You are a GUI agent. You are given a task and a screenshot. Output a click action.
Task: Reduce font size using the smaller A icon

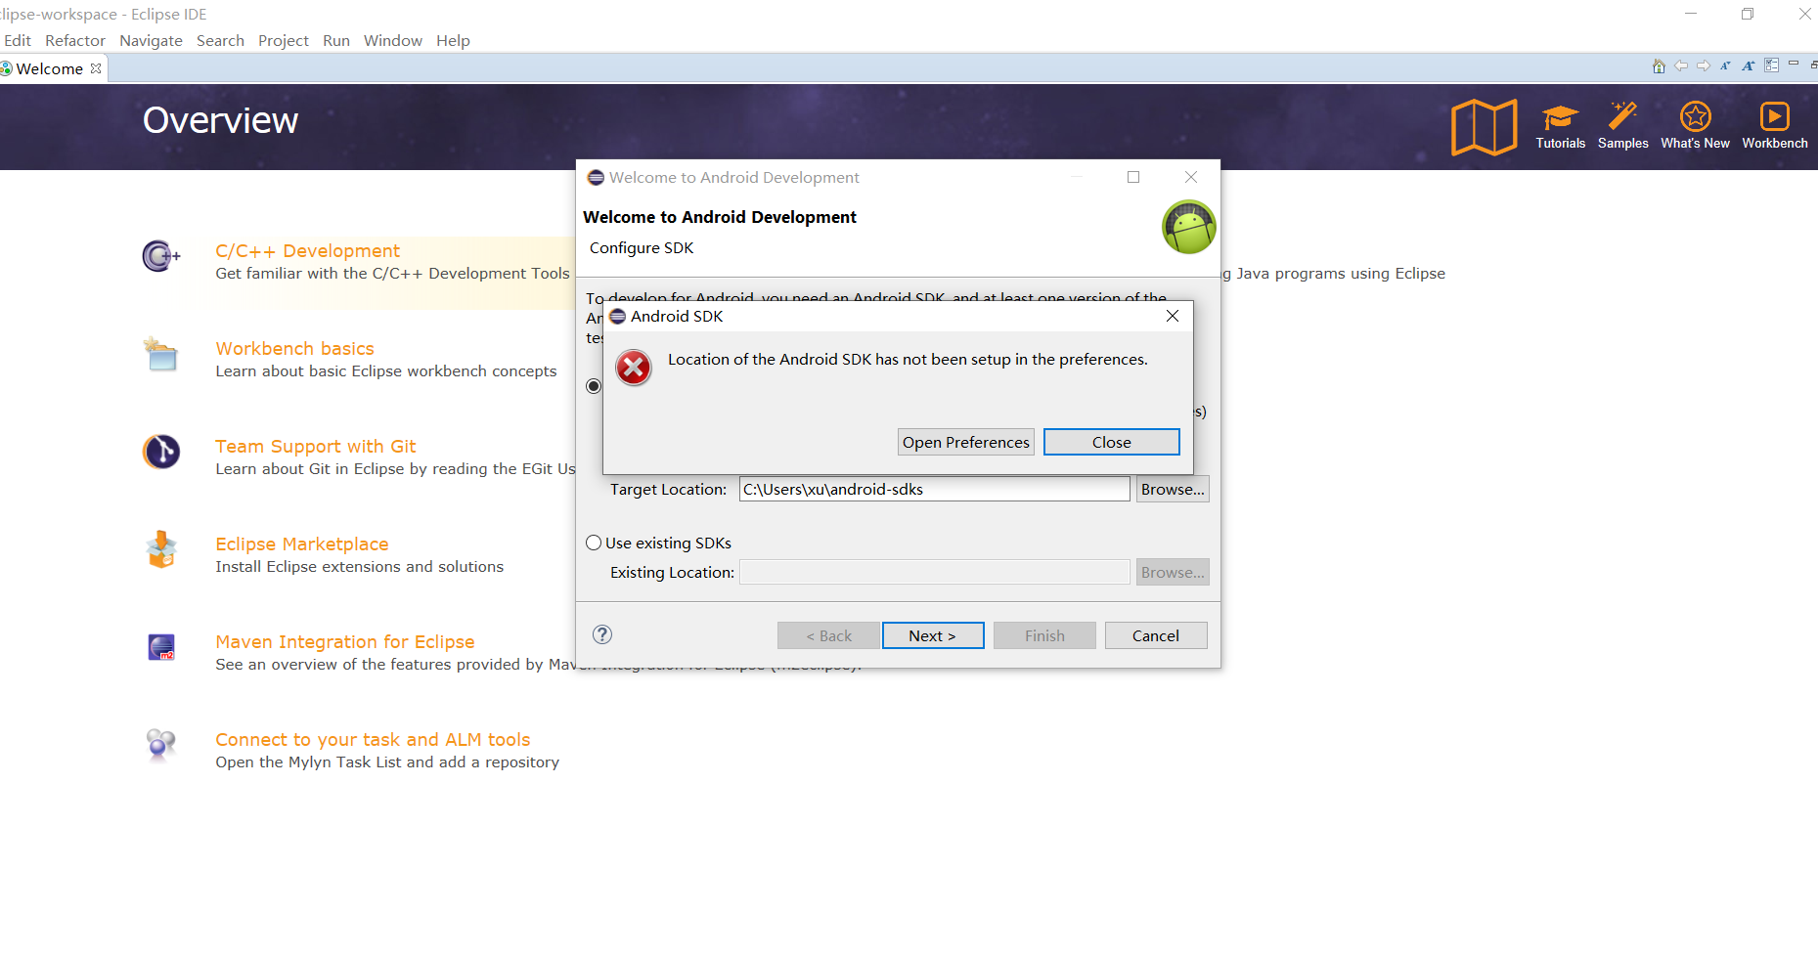(x=1725, y=66)
